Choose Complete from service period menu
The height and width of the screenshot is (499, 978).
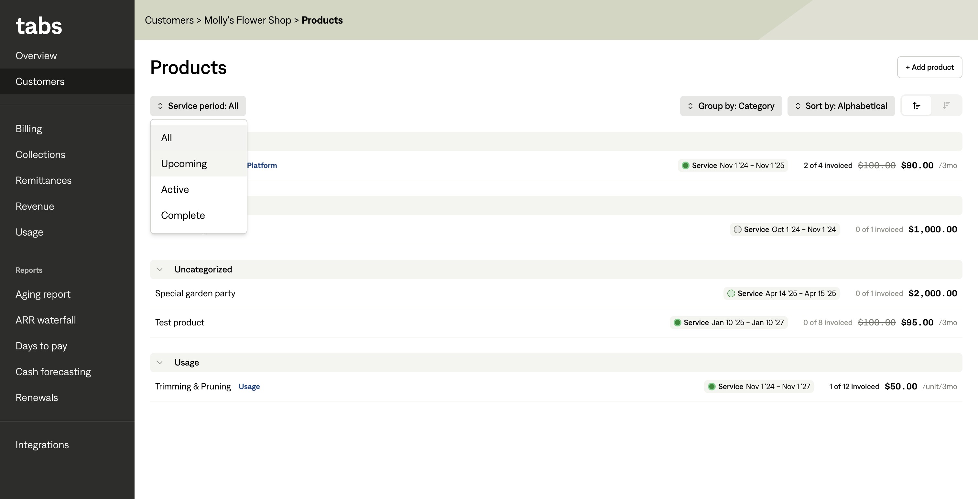click(x=183, y=215)
